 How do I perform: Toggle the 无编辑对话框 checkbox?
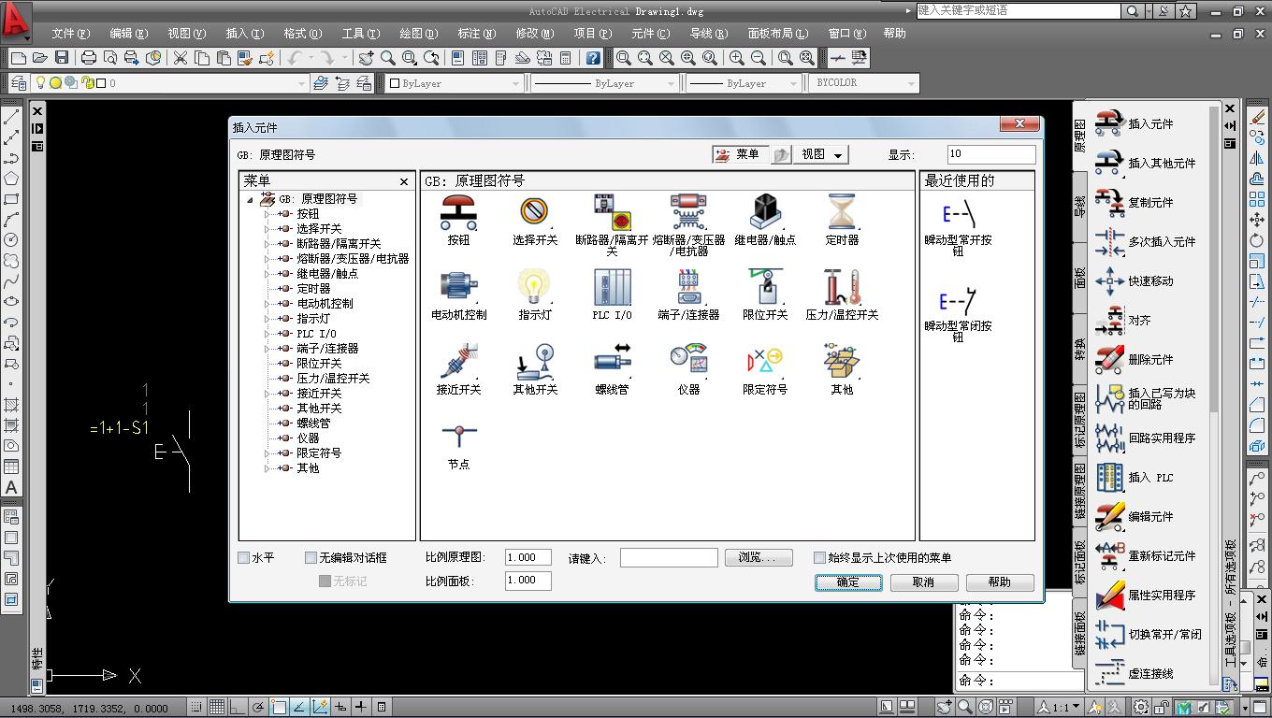coord(311,557)
